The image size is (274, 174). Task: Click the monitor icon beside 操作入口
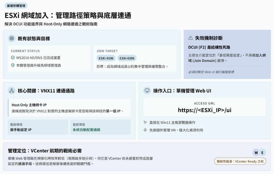click(x=147, y=91)
